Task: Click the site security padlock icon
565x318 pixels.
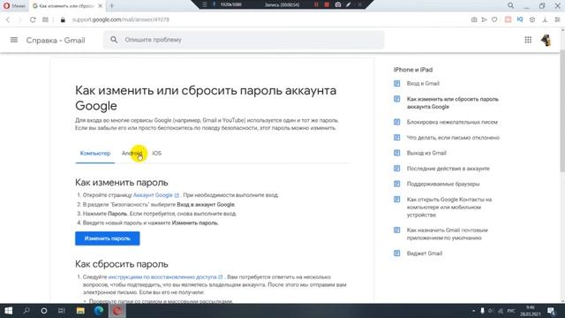Action: click(x=63, y=19)
